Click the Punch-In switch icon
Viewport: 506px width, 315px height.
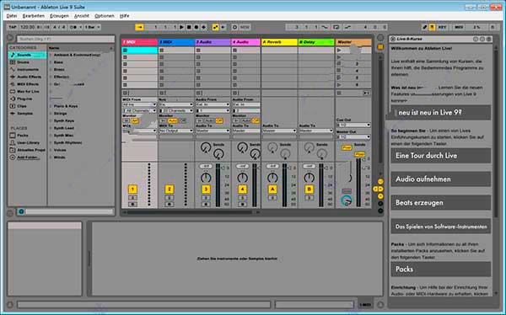(x=325, y=28)
